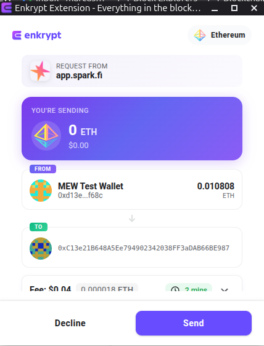Expand the fee options chevron
The image size is (264, 346).
point(225,289)
